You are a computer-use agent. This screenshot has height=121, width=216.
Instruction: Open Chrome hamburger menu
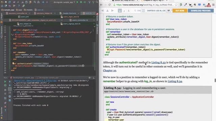point(213,5)
